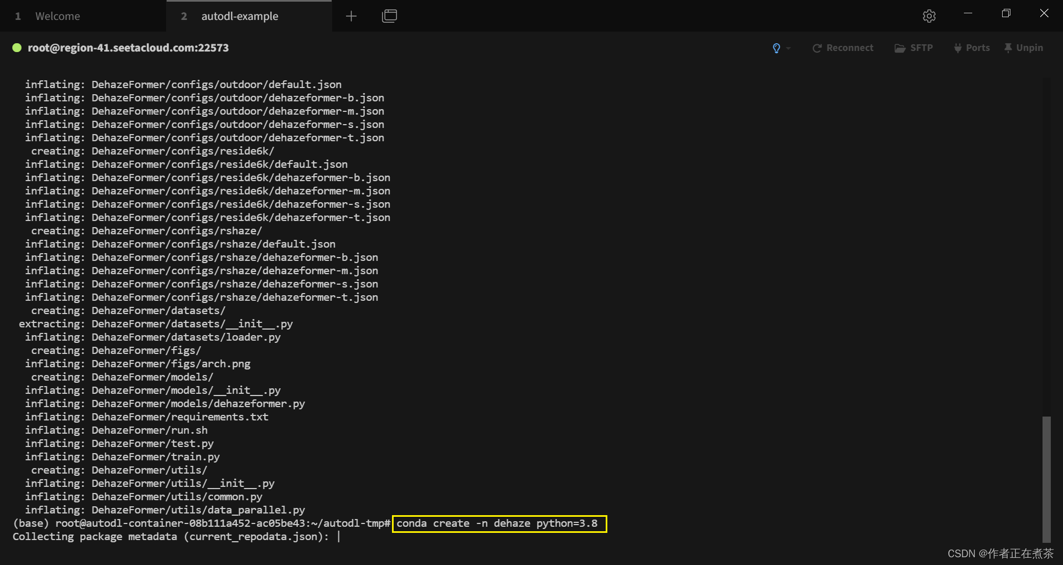Open the SFTP file browser
This screenshot has width=1063, height=565.
[914, 48]
